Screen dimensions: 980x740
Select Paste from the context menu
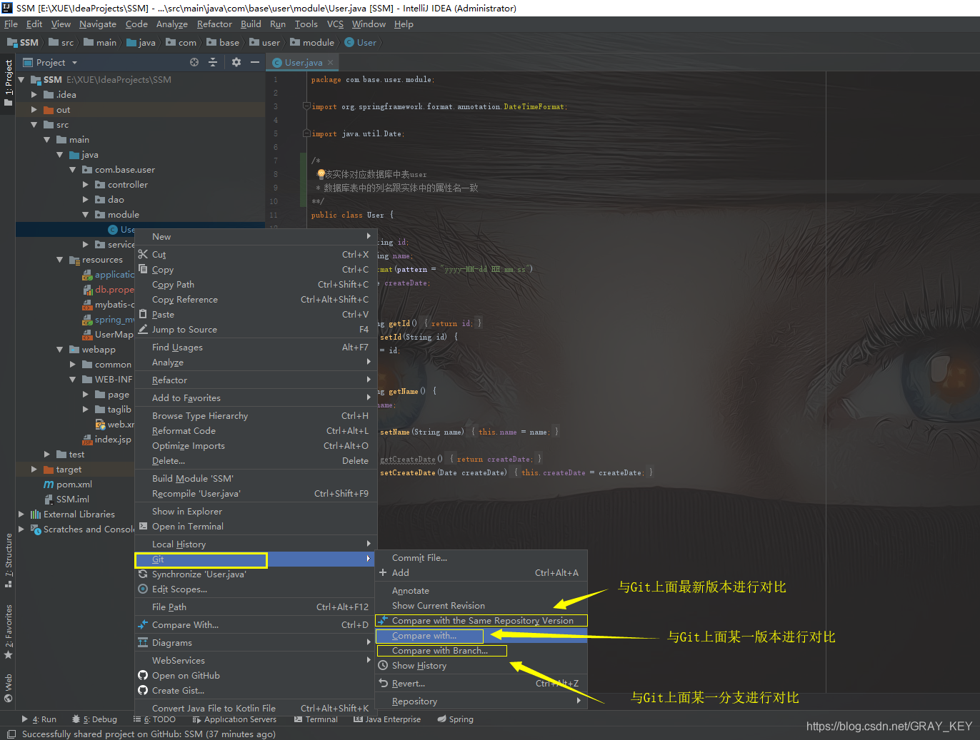click(x=254, y=315)
